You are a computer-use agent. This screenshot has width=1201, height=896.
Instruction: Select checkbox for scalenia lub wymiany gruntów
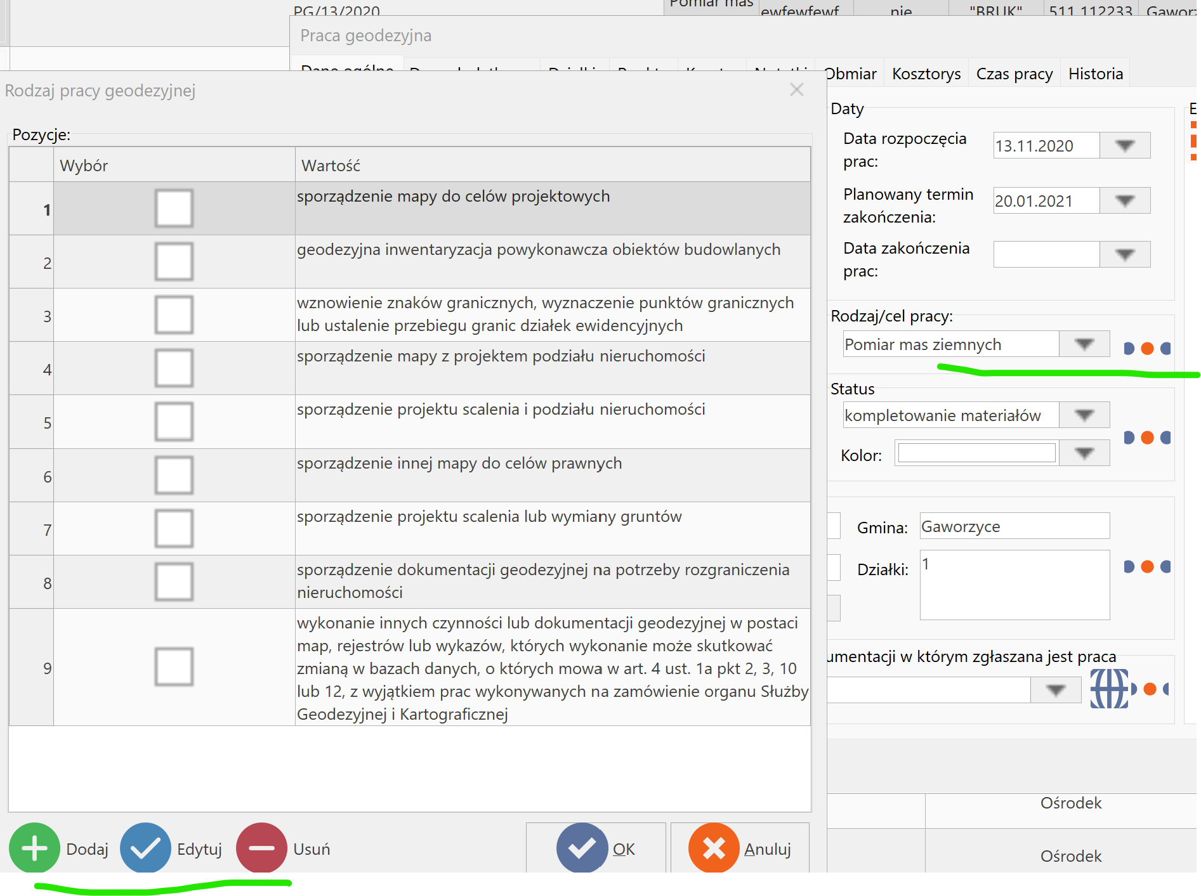click(174, 528)
